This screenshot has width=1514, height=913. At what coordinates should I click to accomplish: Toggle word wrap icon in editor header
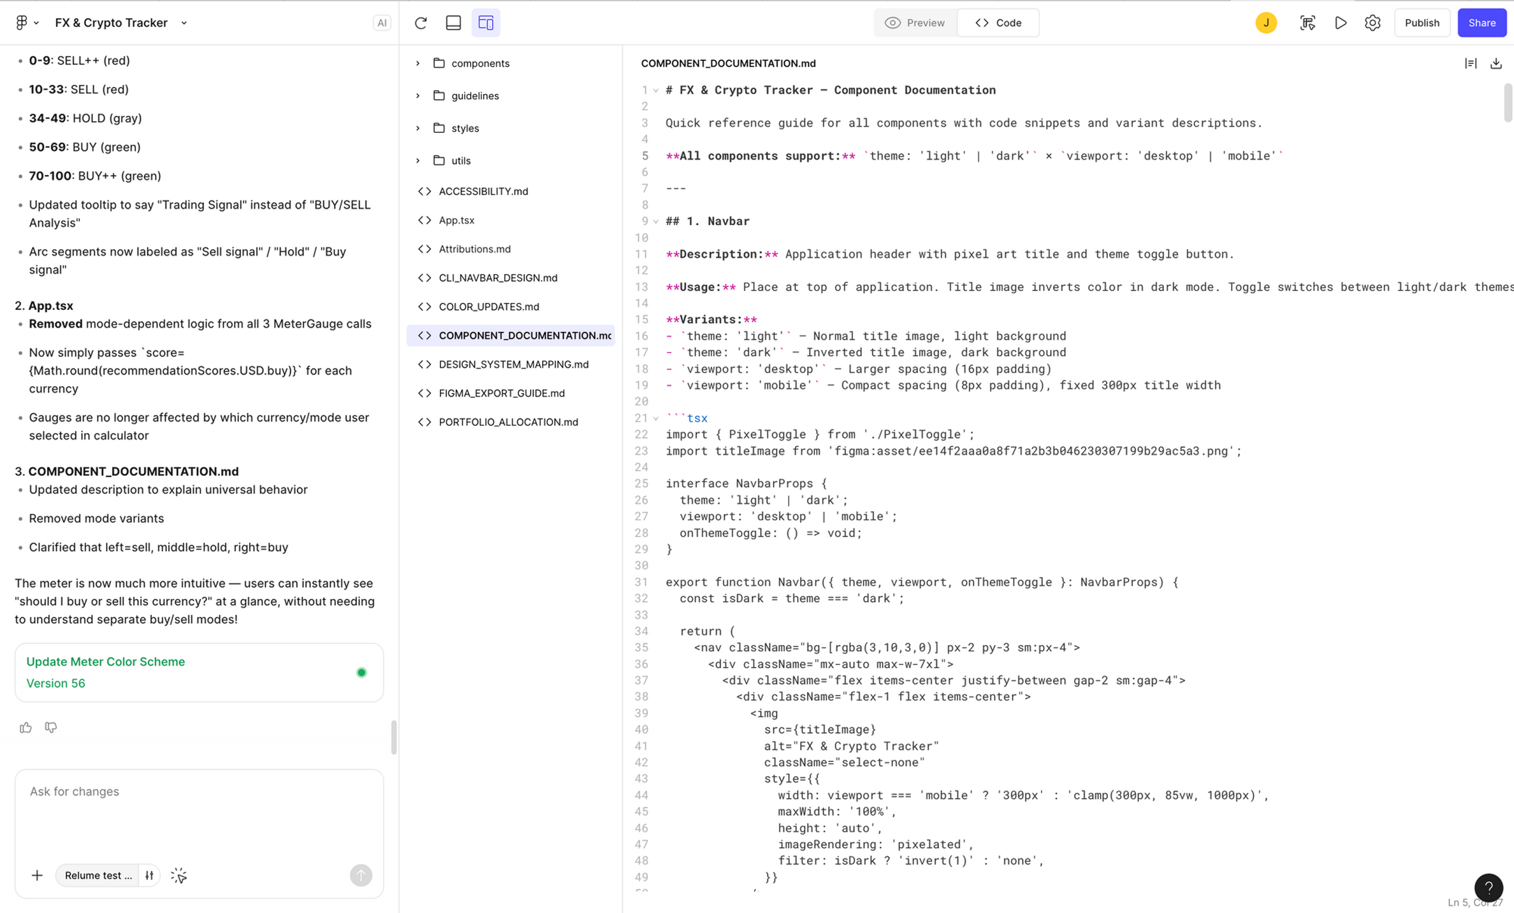[x=1470, y=63]
